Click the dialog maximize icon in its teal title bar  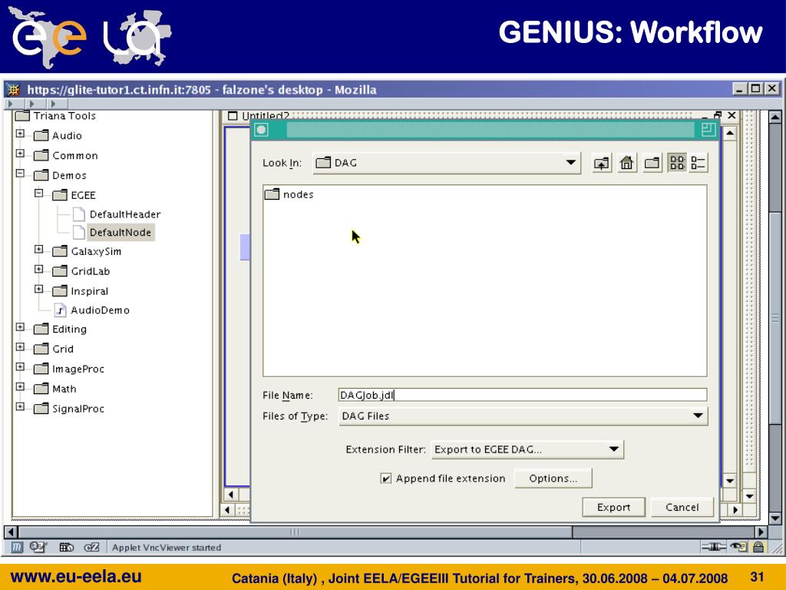[708, 130]
